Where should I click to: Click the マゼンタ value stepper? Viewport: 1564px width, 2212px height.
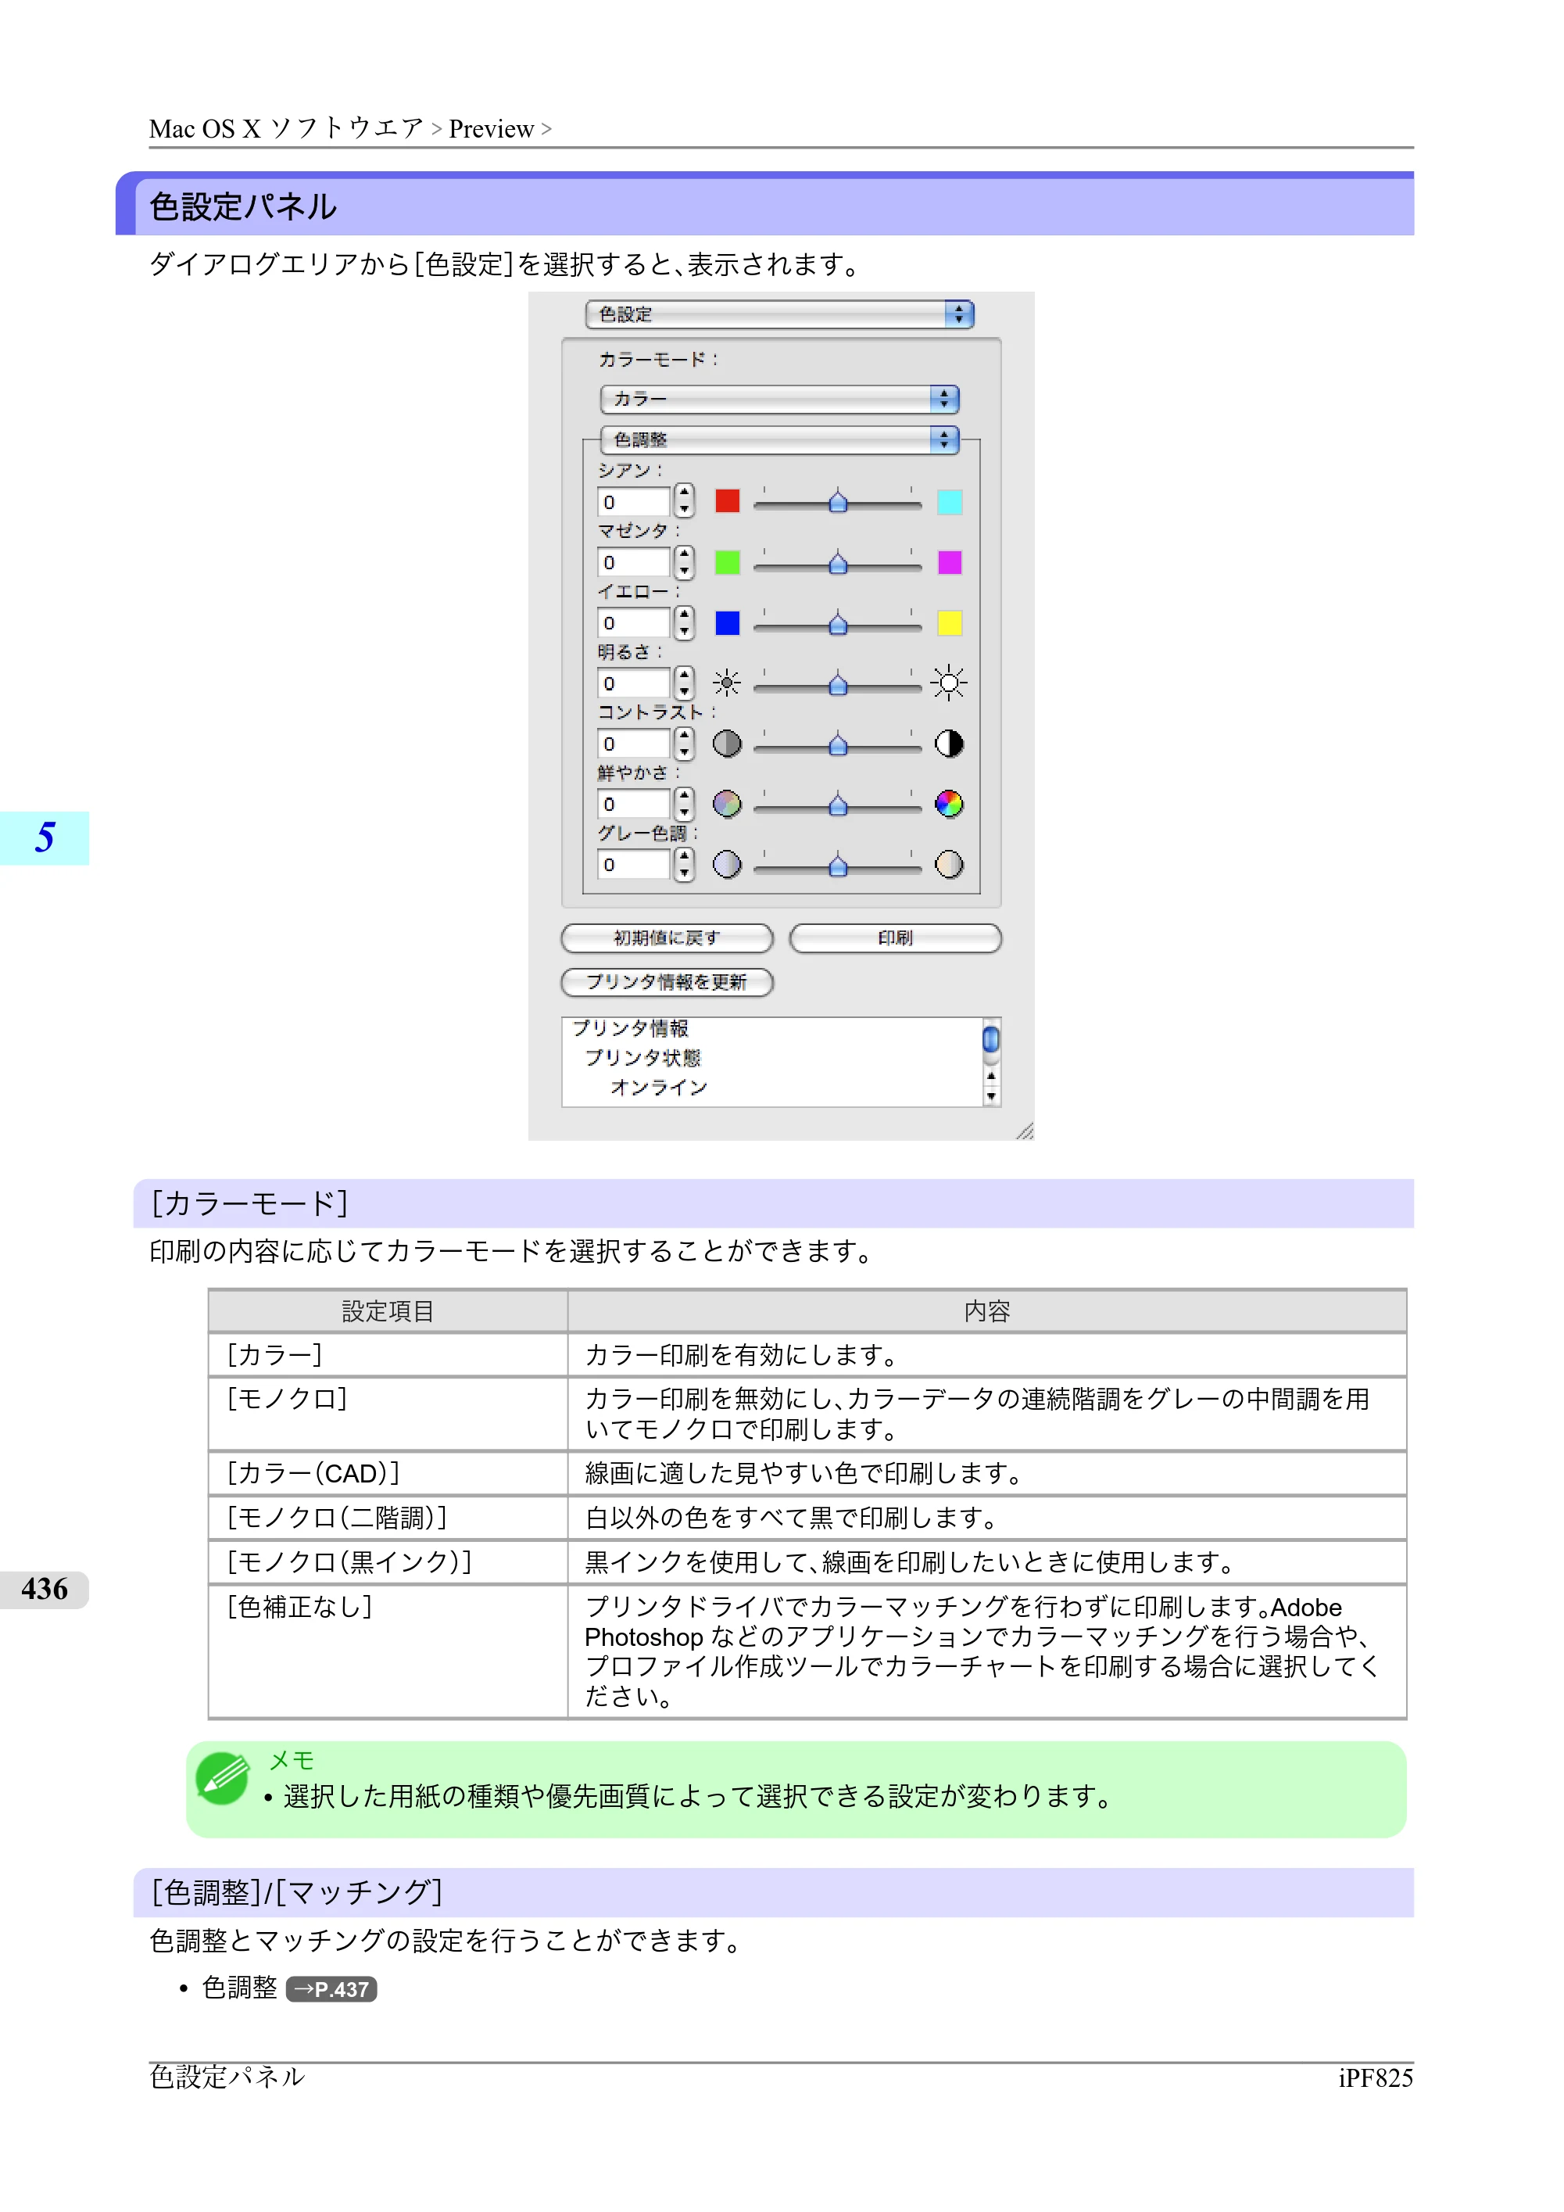(684, 563)
